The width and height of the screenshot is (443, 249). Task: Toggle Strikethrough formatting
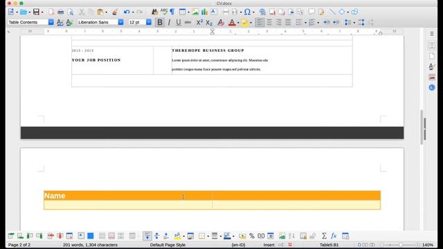pos(188,22)
